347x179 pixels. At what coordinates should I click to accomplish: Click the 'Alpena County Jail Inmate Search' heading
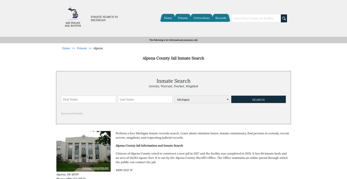173,58
